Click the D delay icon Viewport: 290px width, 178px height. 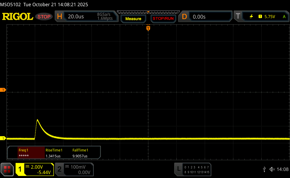184,17
